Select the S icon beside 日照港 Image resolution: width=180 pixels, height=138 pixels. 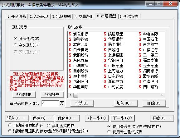[x=105, y=50]
